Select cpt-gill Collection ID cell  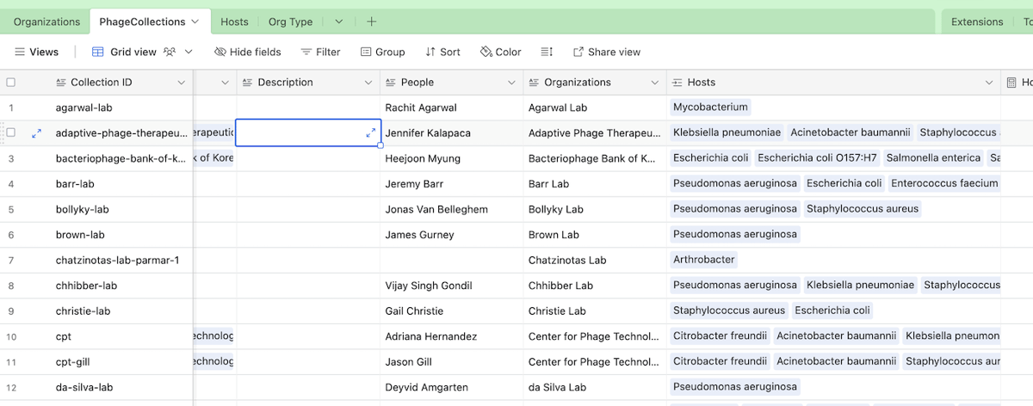point(122,361)
